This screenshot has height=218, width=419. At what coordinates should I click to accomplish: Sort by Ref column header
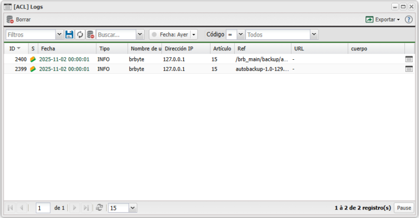pos(263,49)
